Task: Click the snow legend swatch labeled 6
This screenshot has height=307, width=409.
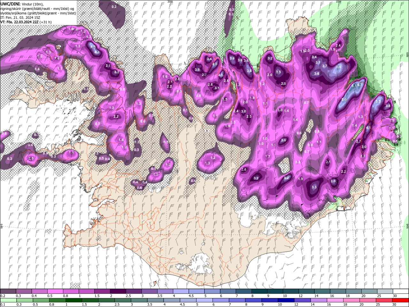Action: click(x=228, y=291)
